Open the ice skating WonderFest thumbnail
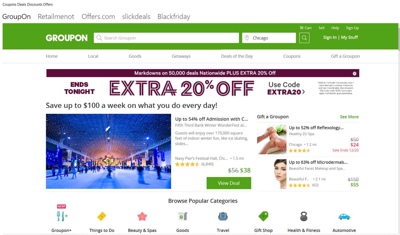The image size is (400, 235). (109, 151)
